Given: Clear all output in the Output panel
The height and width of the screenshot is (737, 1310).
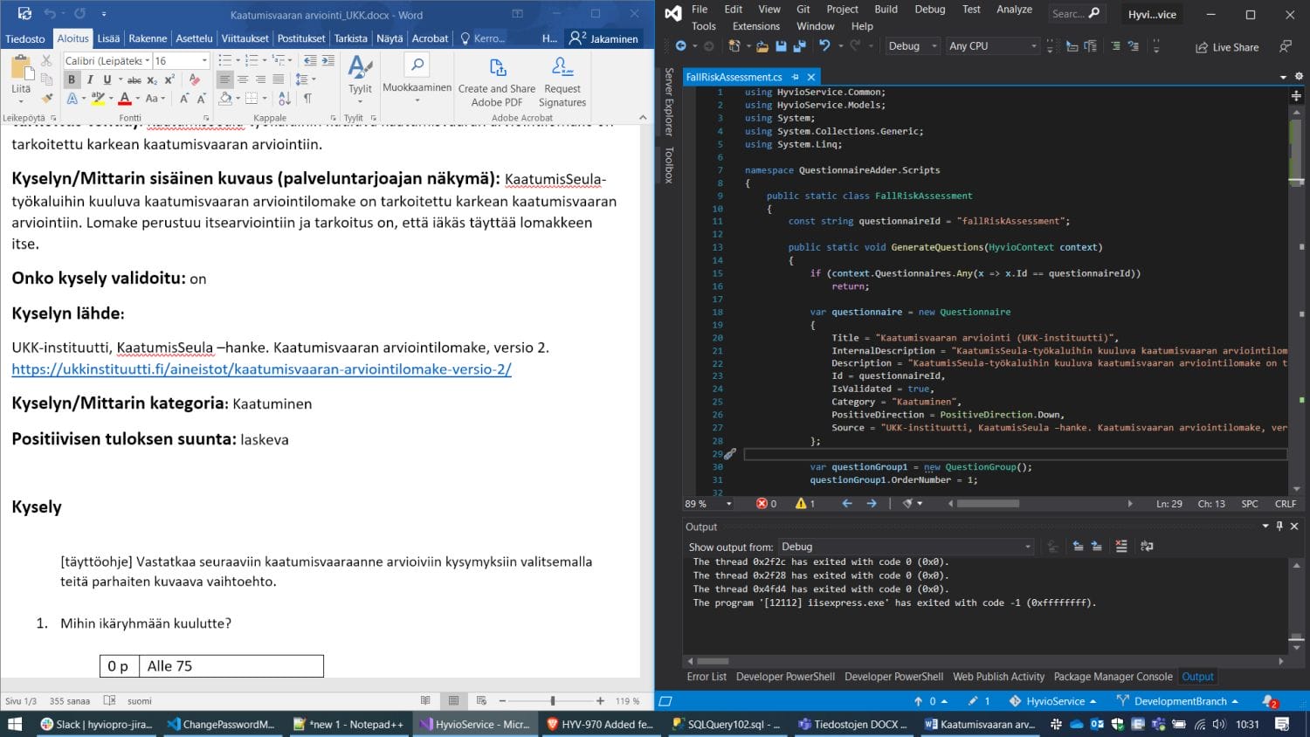Looking at the screenshot, I should [1121, 546].
